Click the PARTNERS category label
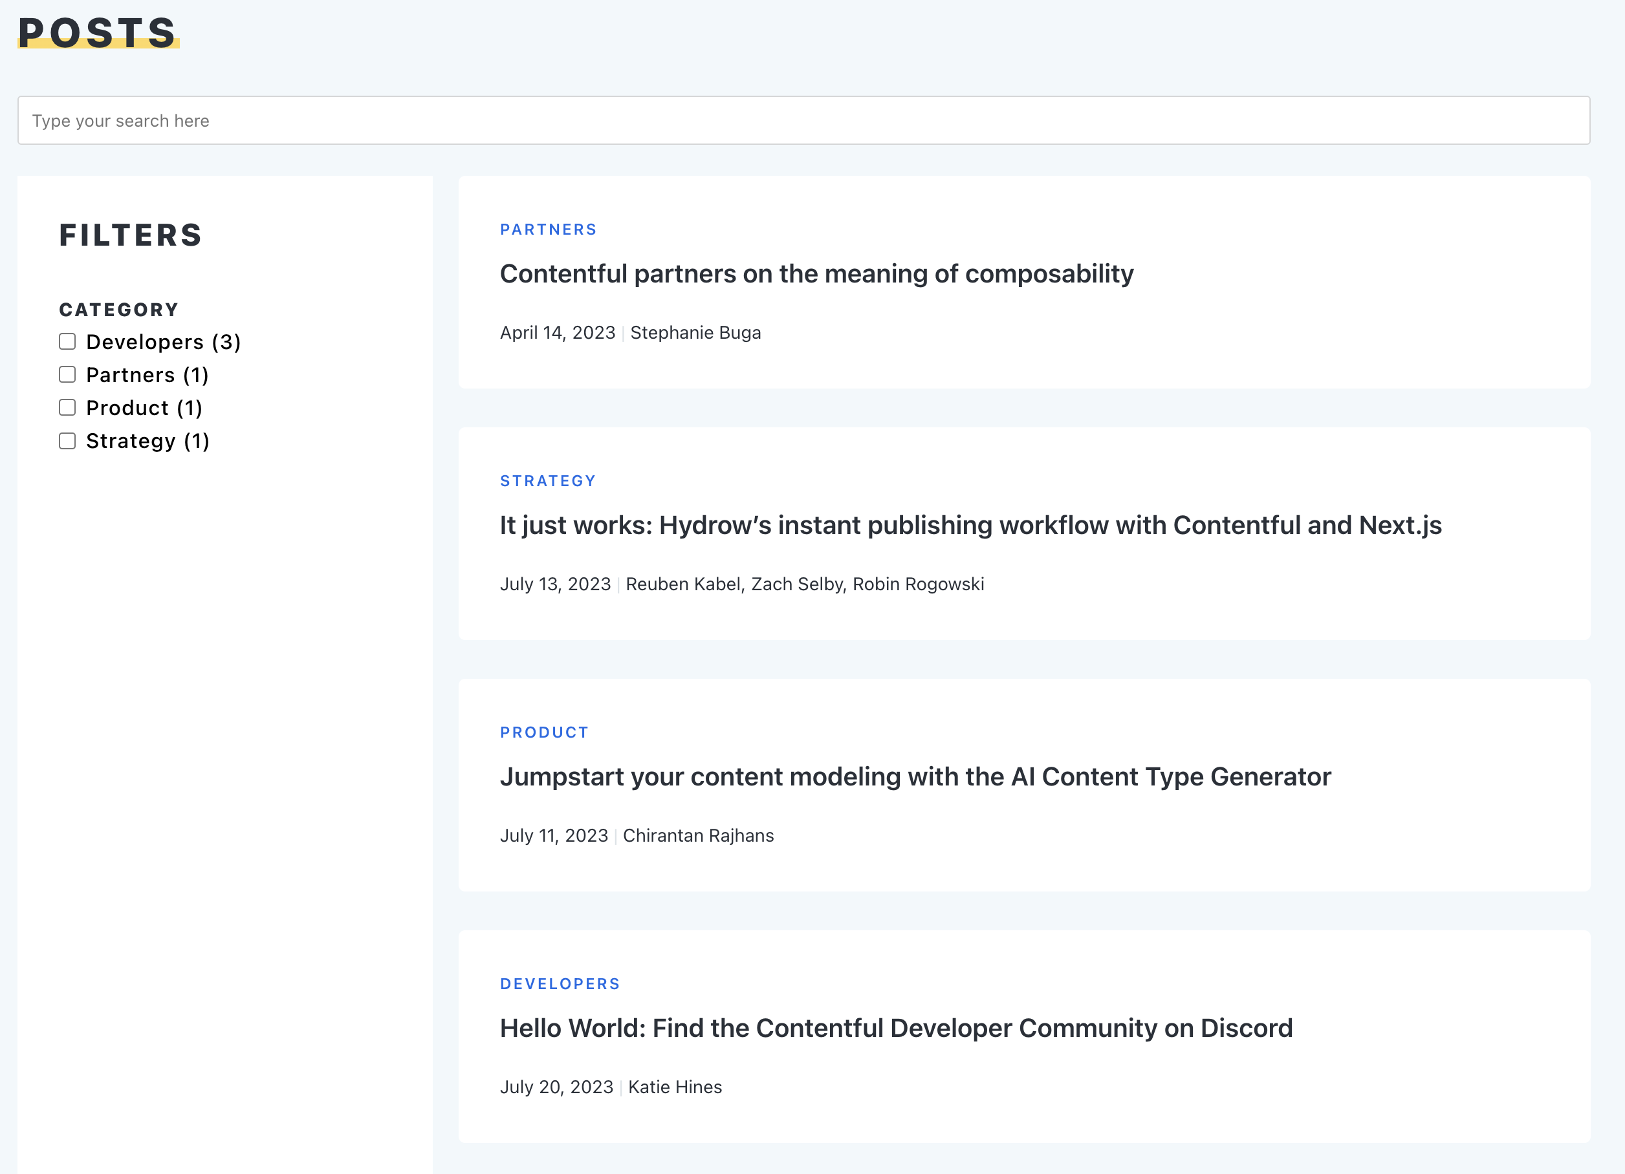This screenshot has width=1625, height=1174. click(548, 229)
